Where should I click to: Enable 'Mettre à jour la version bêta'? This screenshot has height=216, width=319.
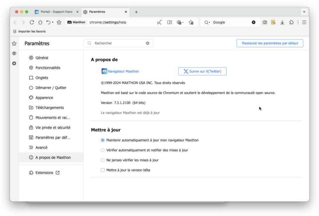point(103,170)
